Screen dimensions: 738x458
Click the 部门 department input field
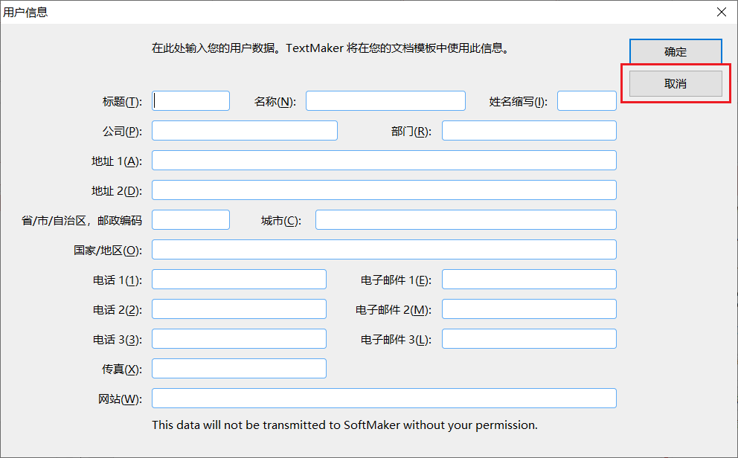[x=529, y=130]
